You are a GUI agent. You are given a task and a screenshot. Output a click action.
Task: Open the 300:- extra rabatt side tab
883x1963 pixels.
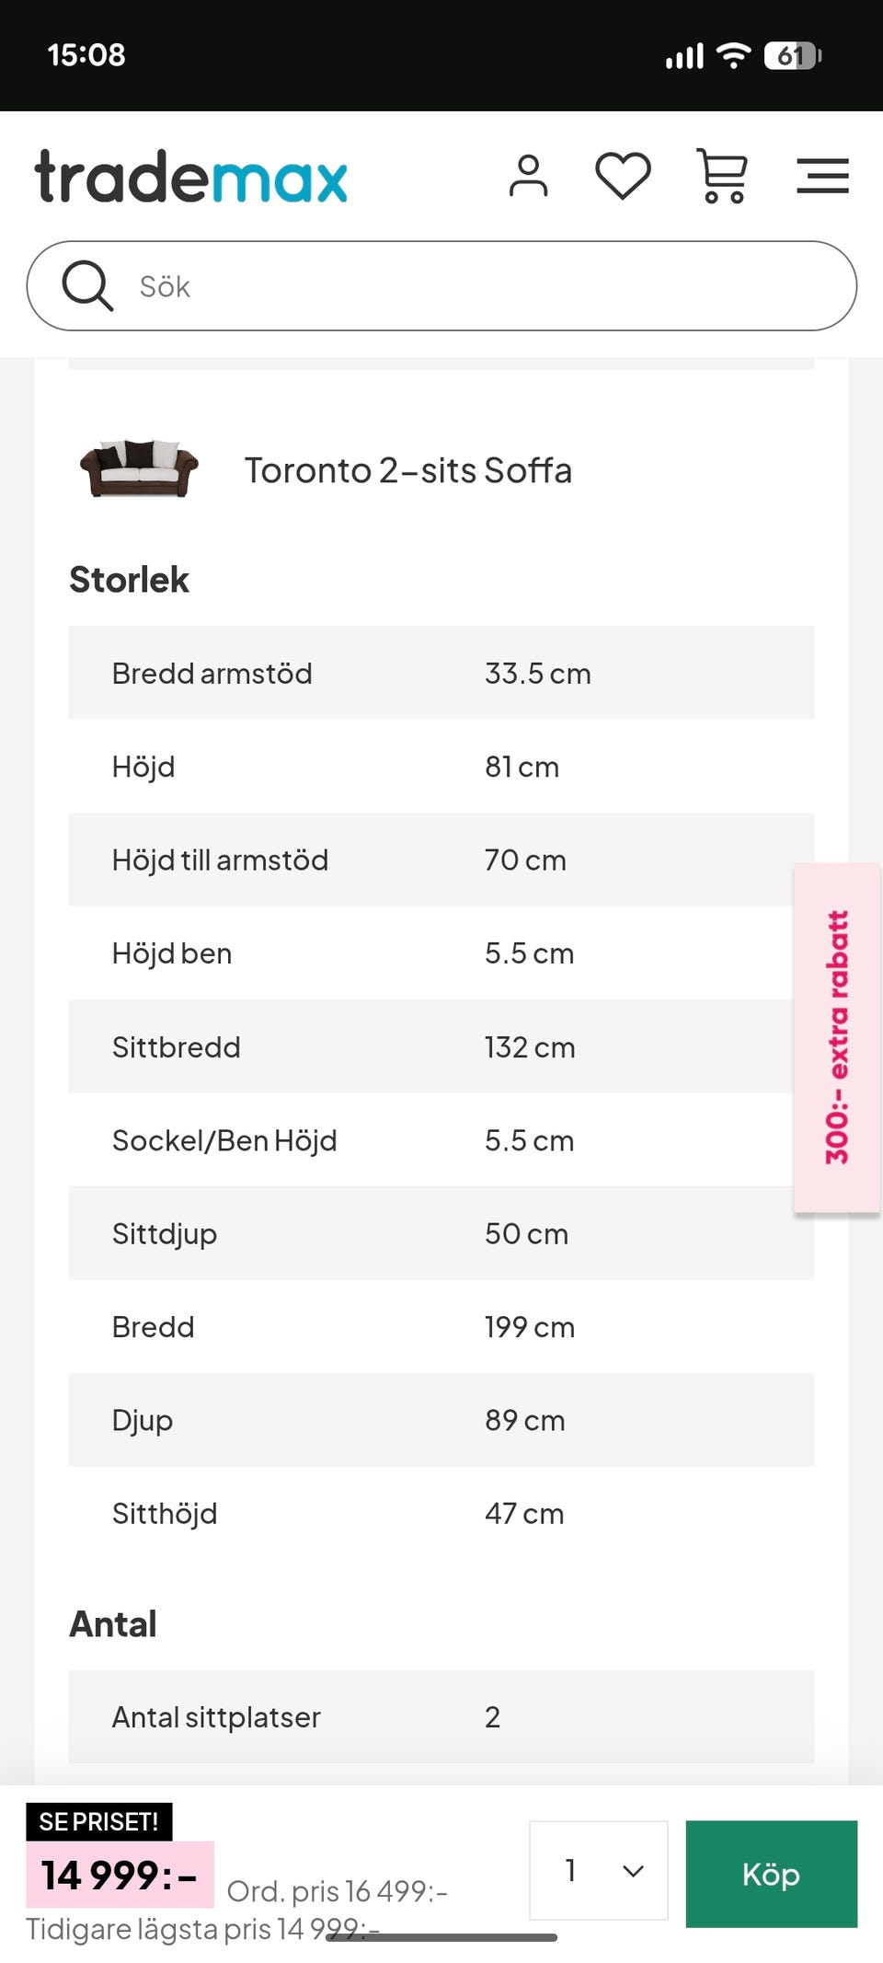click(x=837, y=1037)
